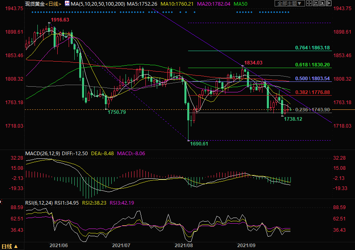355x250 pixels.
Task: Click the 现货黄金 instrument name
Action: tap(34, 4)
